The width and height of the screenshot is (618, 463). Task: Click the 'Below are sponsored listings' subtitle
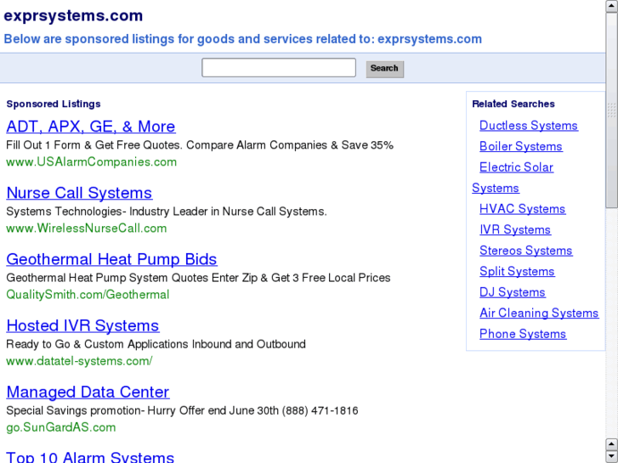point(243,39)
